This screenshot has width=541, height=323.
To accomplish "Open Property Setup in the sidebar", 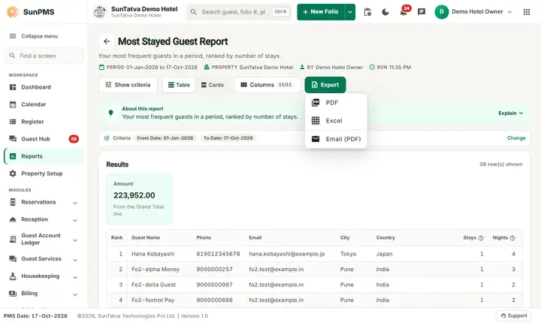I will (44, 174).
